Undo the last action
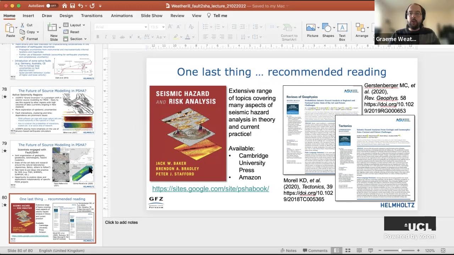 coord(81,6)
